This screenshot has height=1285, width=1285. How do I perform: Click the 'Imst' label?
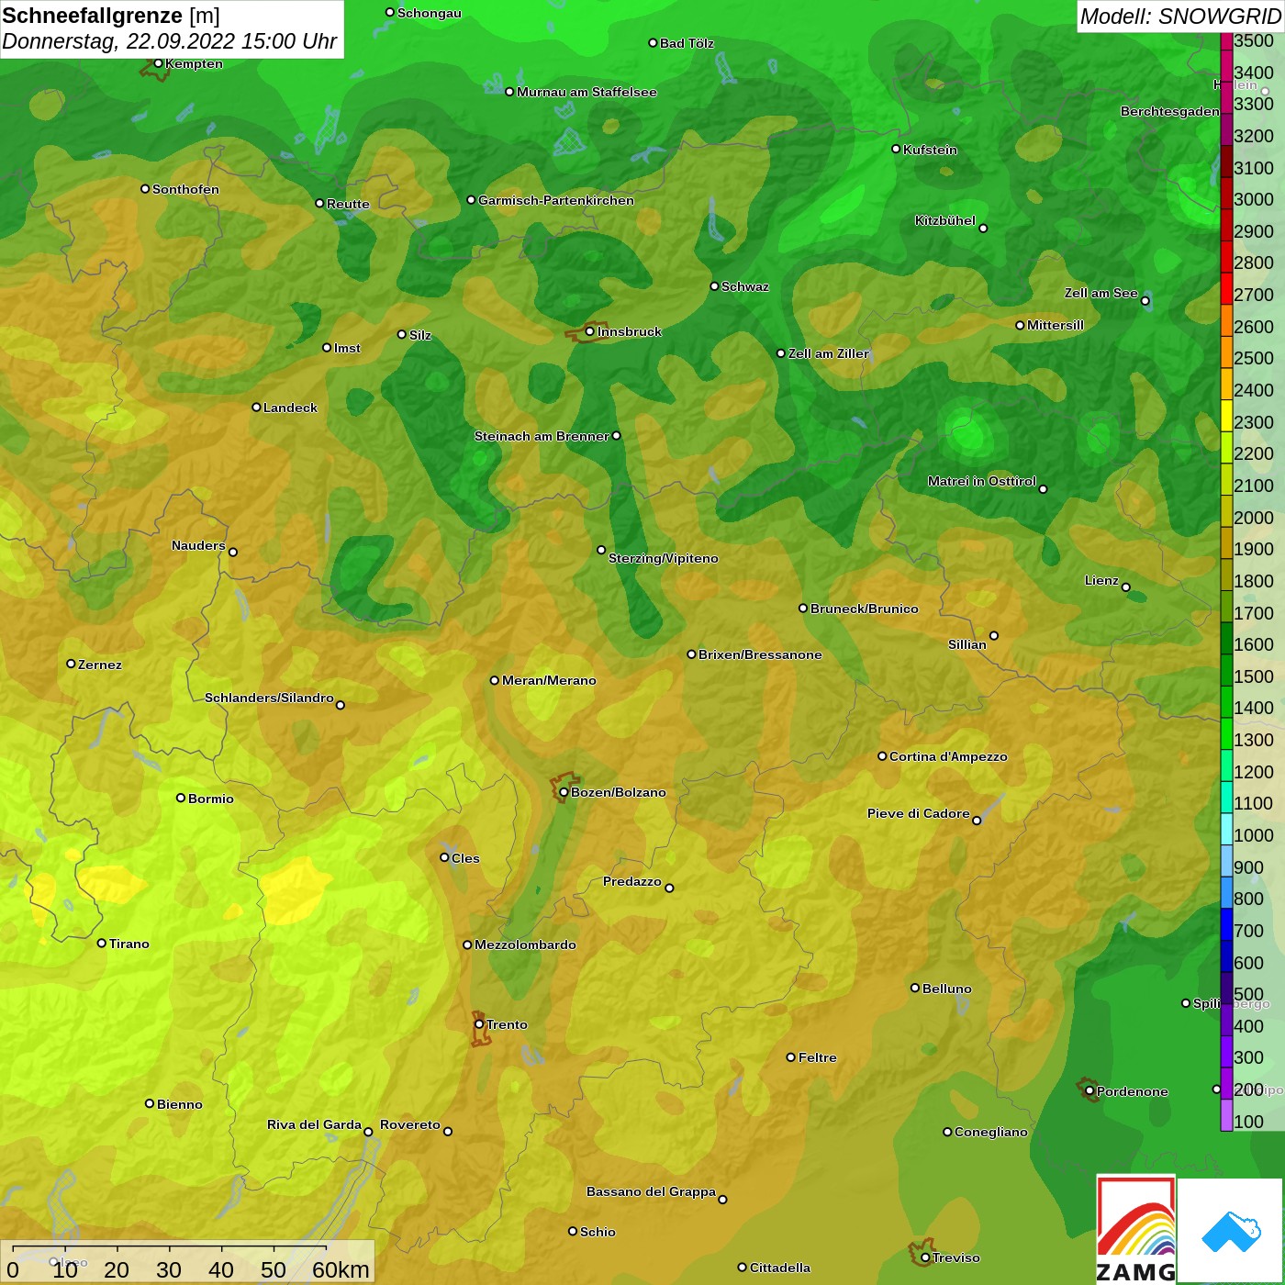(347, 348)
